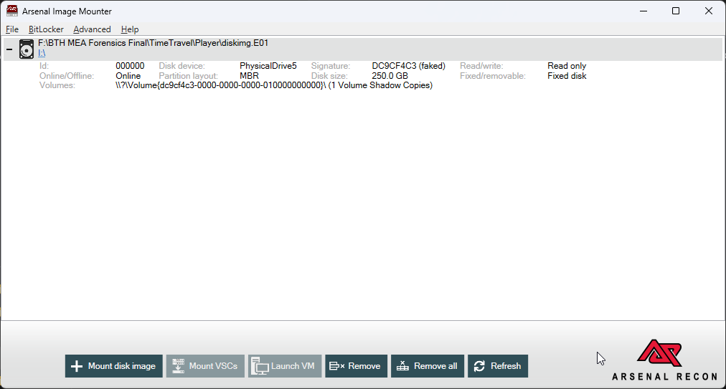Click Remove all to unmount every disk
The width and height of the screenshot is (726, 389).
(428, 366)
